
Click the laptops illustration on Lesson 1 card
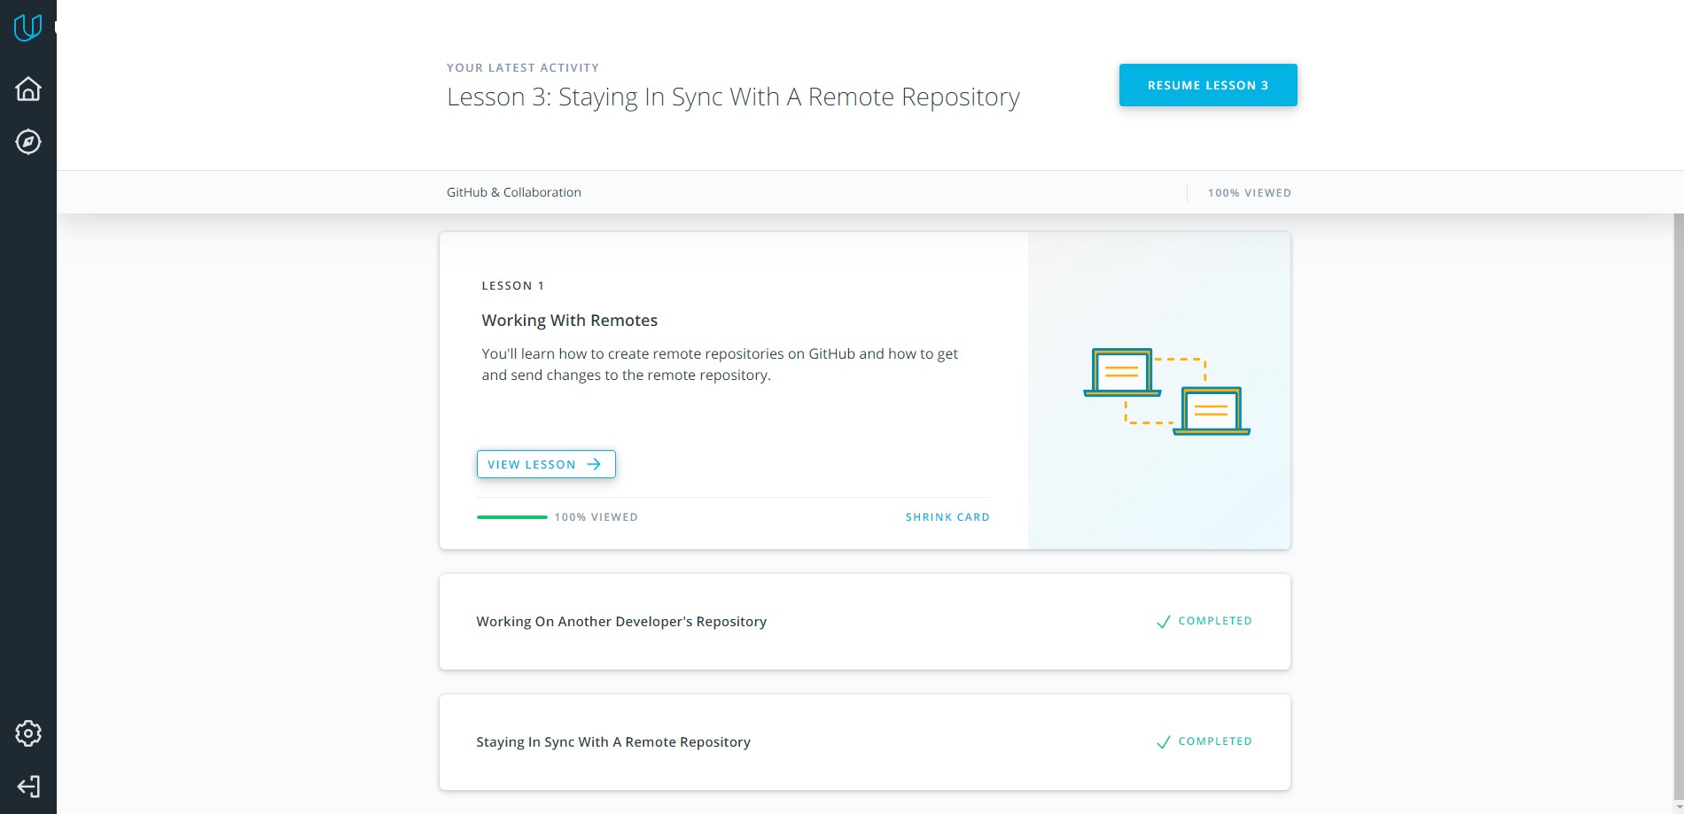click(1166, 391)
